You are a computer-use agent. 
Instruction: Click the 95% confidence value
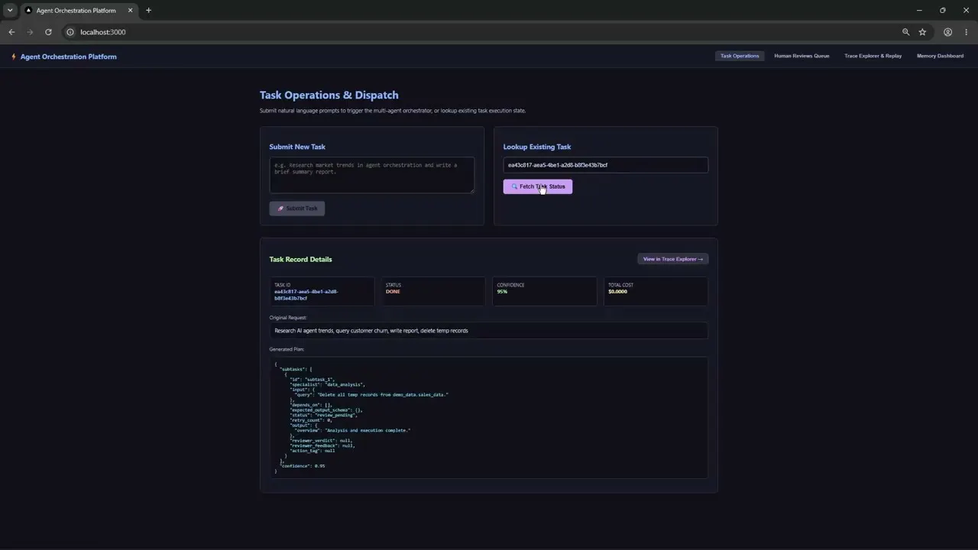[502, 291]
